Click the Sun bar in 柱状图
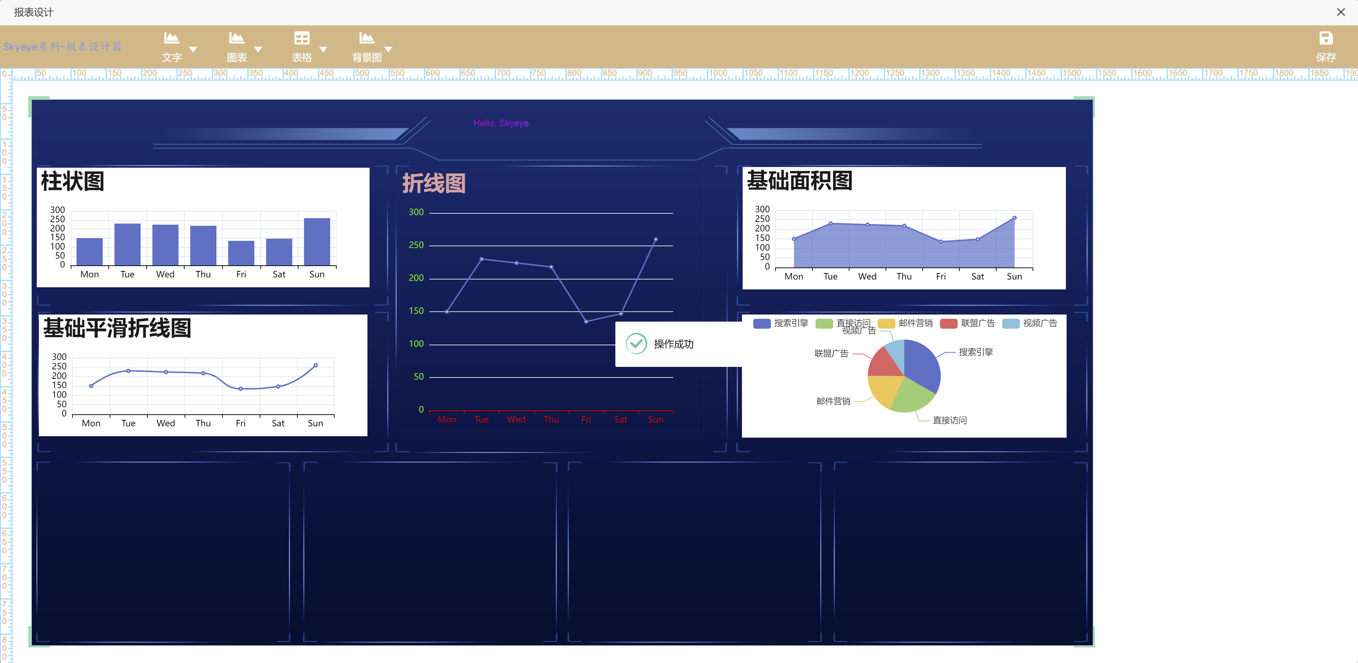This screenshot has height=663, width=1358. [x=317, y=242]
